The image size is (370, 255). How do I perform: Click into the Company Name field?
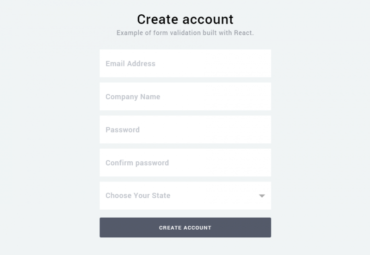185,97
